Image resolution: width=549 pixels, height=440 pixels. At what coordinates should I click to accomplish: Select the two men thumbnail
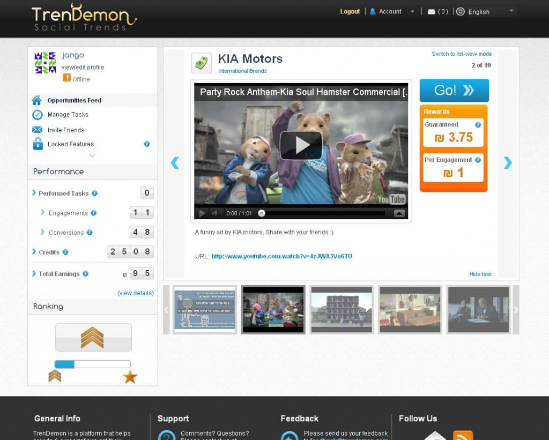coord(478,309)
